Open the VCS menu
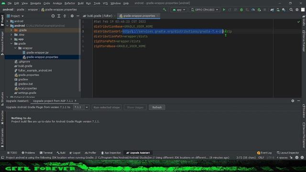Viewport: 306px width, 172px height. 105,3
